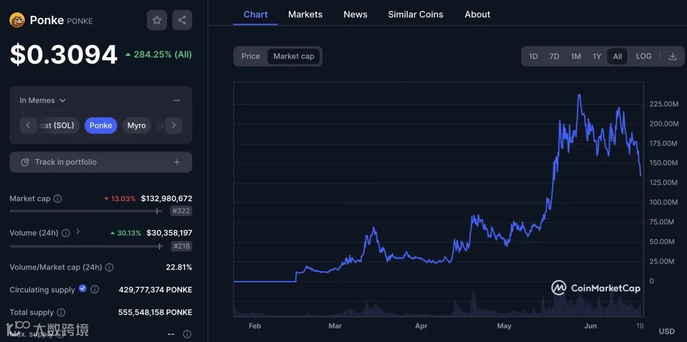Click the $30,358,197 volume value
Viewport: 687px width, 342px height.
(169, 233)
